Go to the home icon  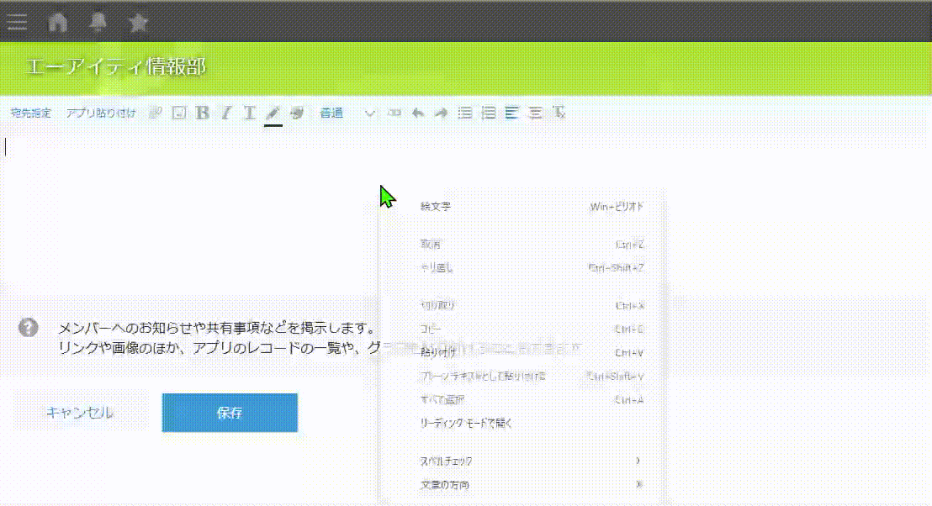click(x=57, y=22)
